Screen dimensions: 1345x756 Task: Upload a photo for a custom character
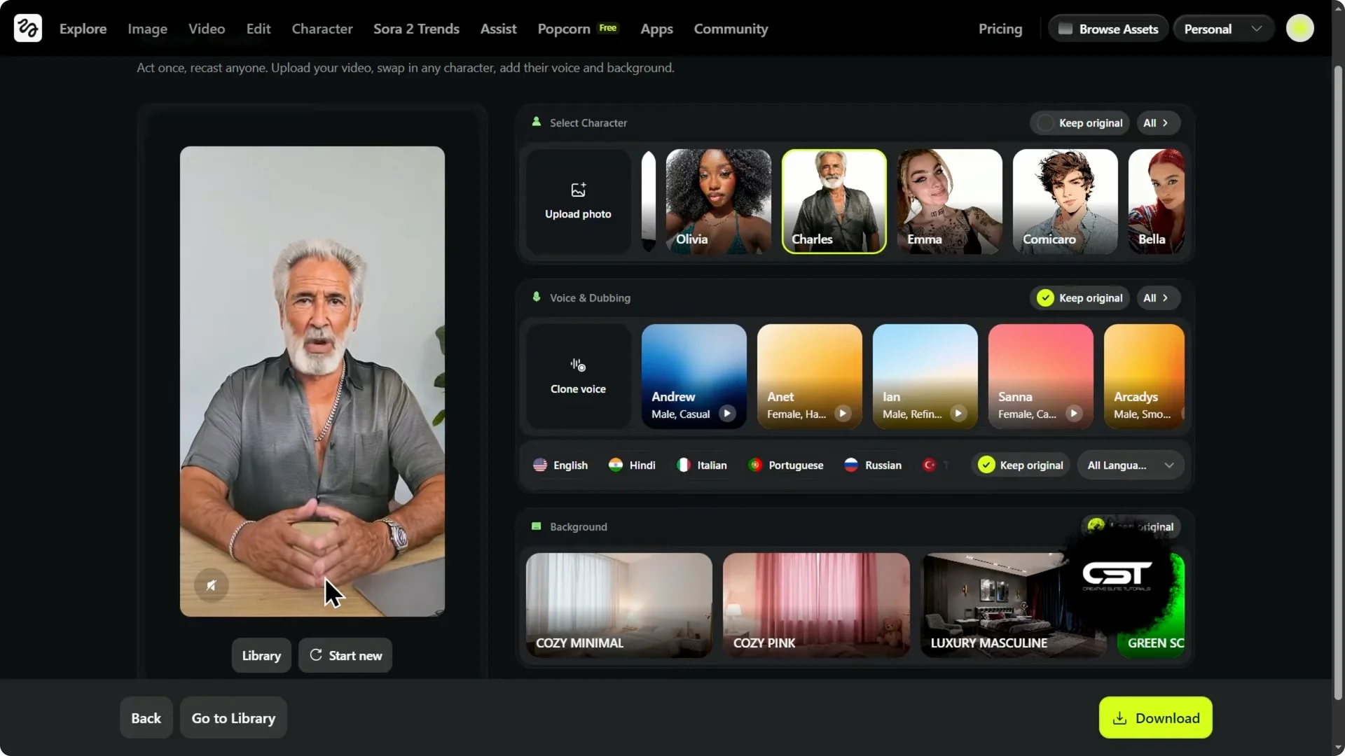click(577, 201)
